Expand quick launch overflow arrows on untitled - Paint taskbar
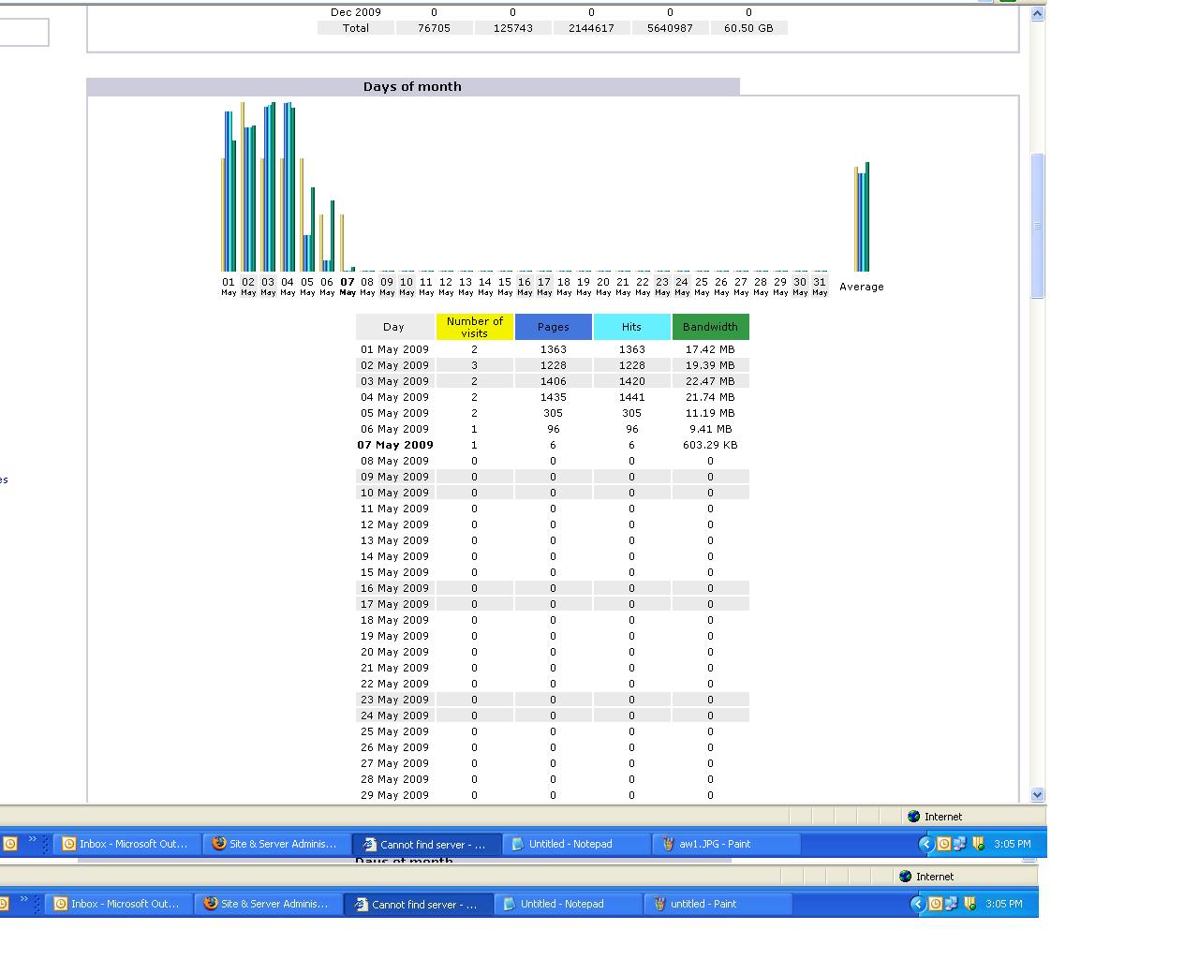The width and height of the screenshot is (1199, 959). click(23, 899)
